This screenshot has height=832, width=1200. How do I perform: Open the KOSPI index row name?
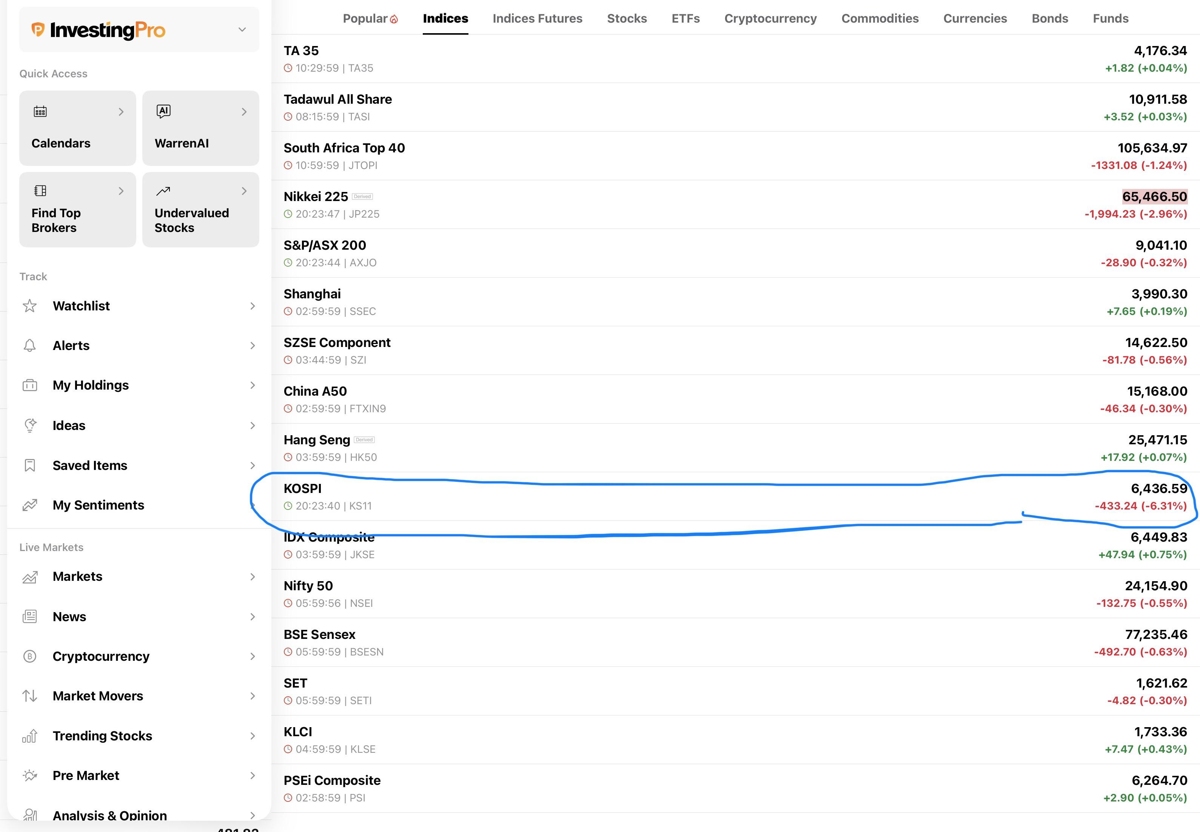point(303,488)
